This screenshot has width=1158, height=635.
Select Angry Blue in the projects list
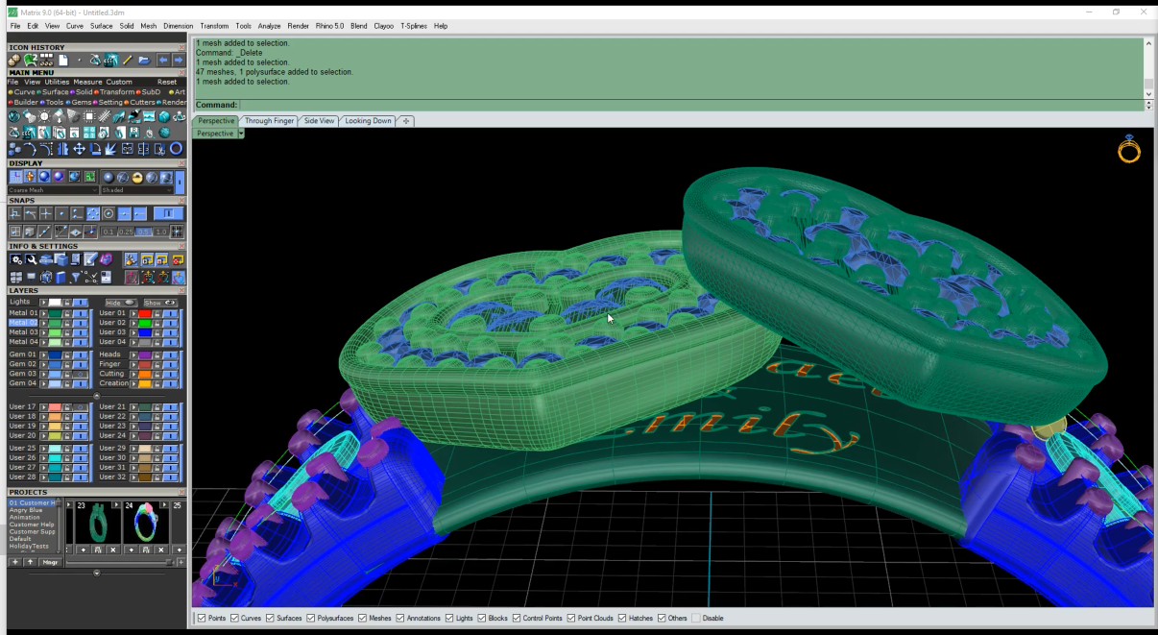(x=26, y=510)
